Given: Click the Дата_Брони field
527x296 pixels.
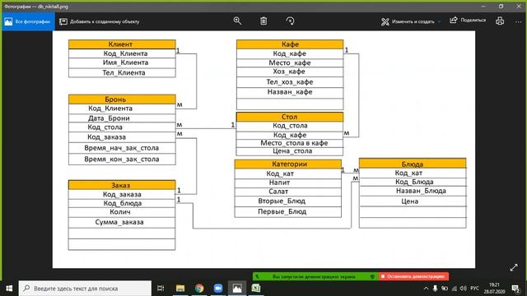Looking at the screenshot, I should click(122, 118).
